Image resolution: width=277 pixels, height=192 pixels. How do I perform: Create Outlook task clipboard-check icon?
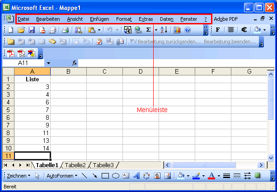99,42
